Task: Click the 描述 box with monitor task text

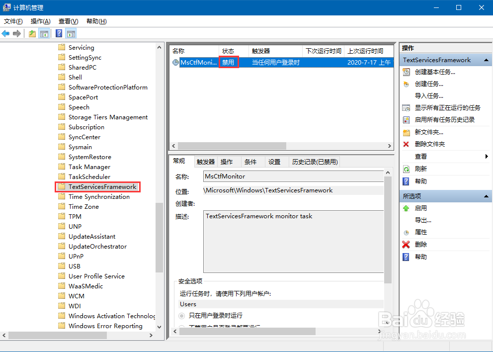Action: (293, 241)
